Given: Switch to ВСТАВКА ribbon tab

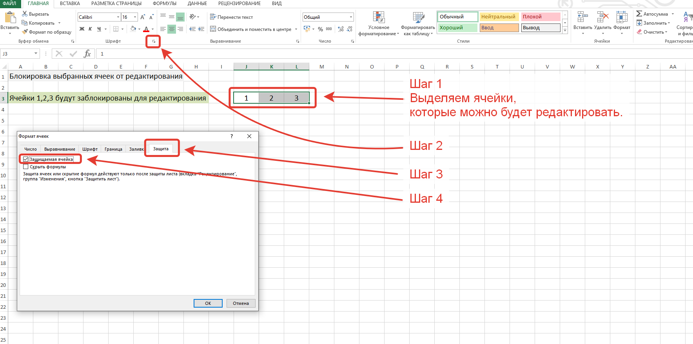Looking at the screenshot, I should pyautogui.click(x=70, y=4).
